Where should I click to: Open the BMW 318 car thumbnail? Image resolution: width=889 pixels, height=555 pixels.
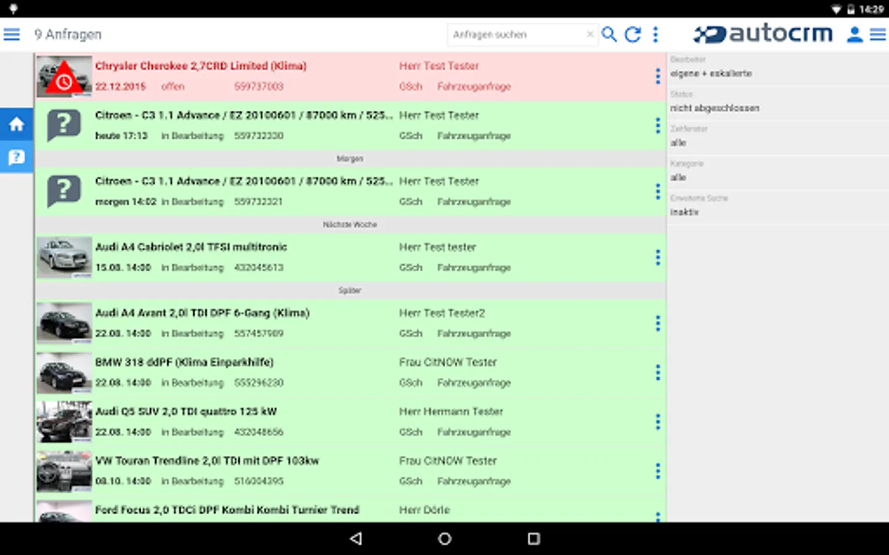click(x=64, y=372)
